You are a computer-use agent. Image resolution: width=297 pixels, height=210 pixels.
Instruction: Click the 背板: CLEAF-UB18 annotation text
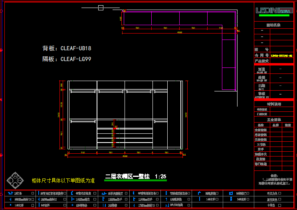coord(67,48)
